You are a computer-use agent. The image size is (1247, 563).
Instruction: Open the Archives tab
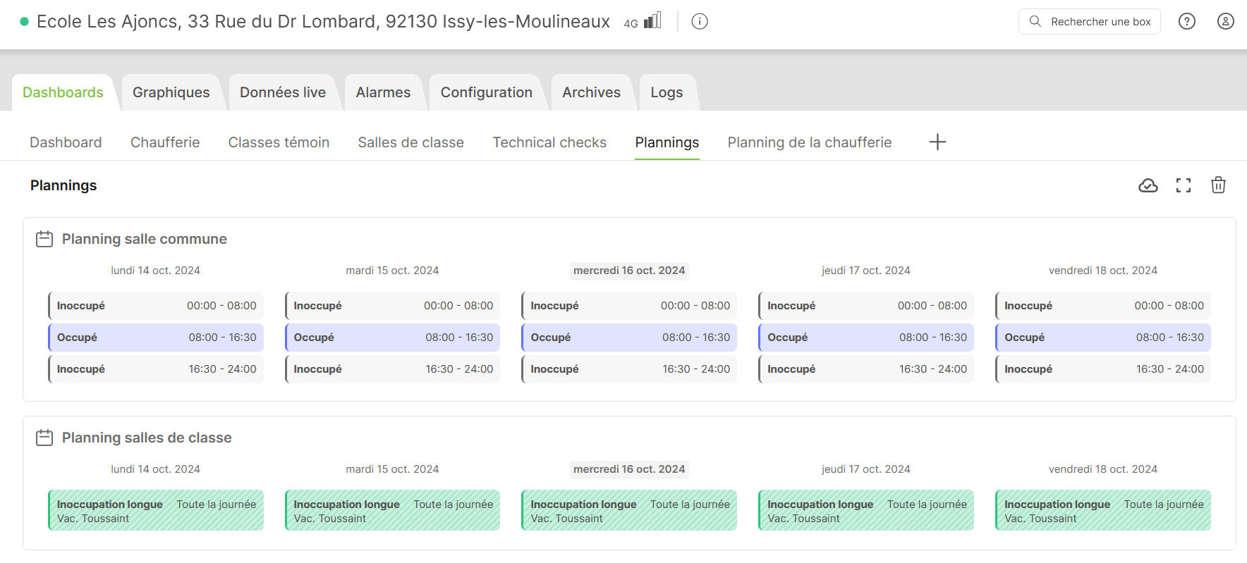point(591,92)
